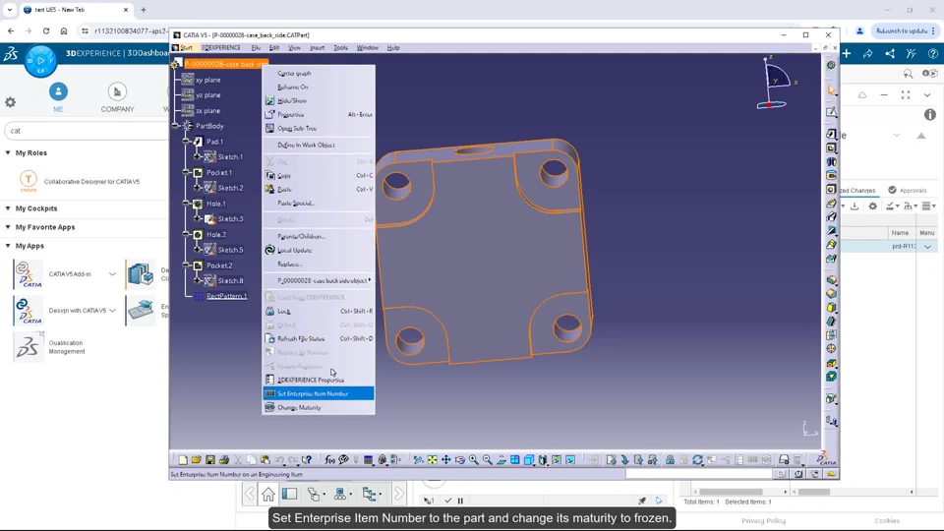Click the Open file folder icon
The image size is (944, 531).
pos(197,460)
